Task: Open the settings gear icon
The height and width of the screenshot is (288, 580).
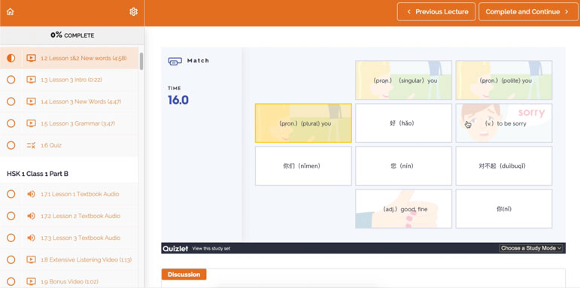Action: [x=134, y=12]
